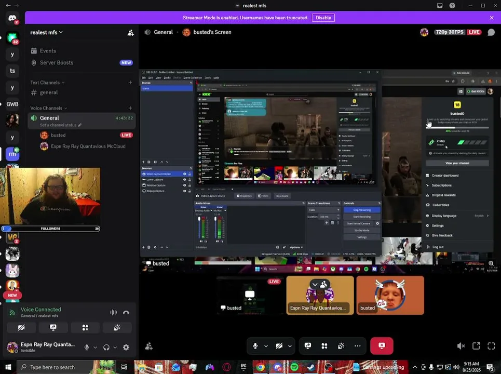Open Spotify from the Windows taskbar
Screen dimensions: 501x374
(x=294, y=367)
